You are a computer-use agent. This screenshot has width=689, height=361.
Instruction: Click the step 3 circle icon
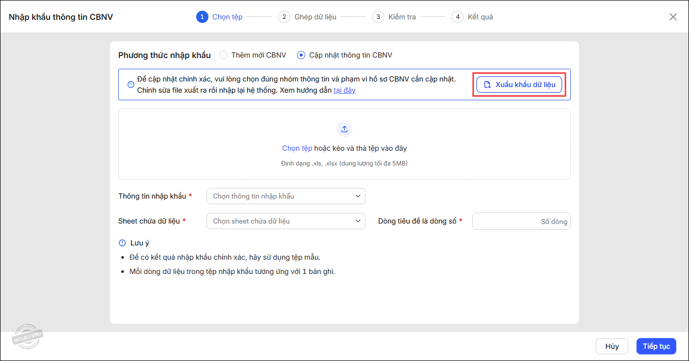click(378, 17)
